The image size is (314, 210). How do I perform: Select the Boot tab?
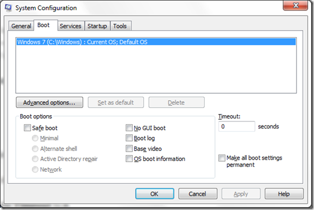tap(43, 25)
